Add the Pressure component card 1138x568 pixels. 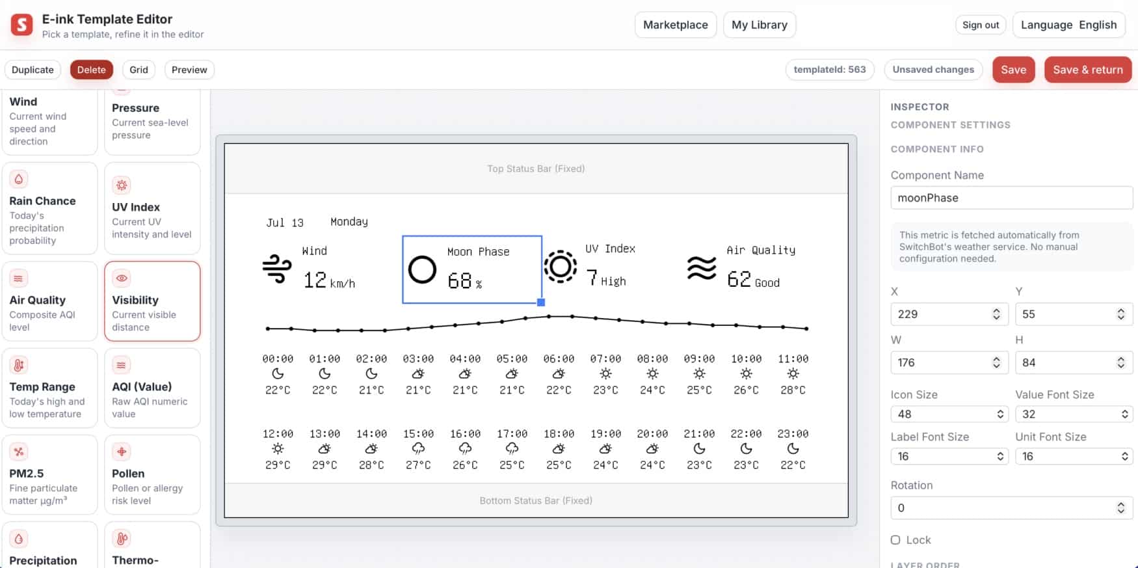click(x=152, y=122)
